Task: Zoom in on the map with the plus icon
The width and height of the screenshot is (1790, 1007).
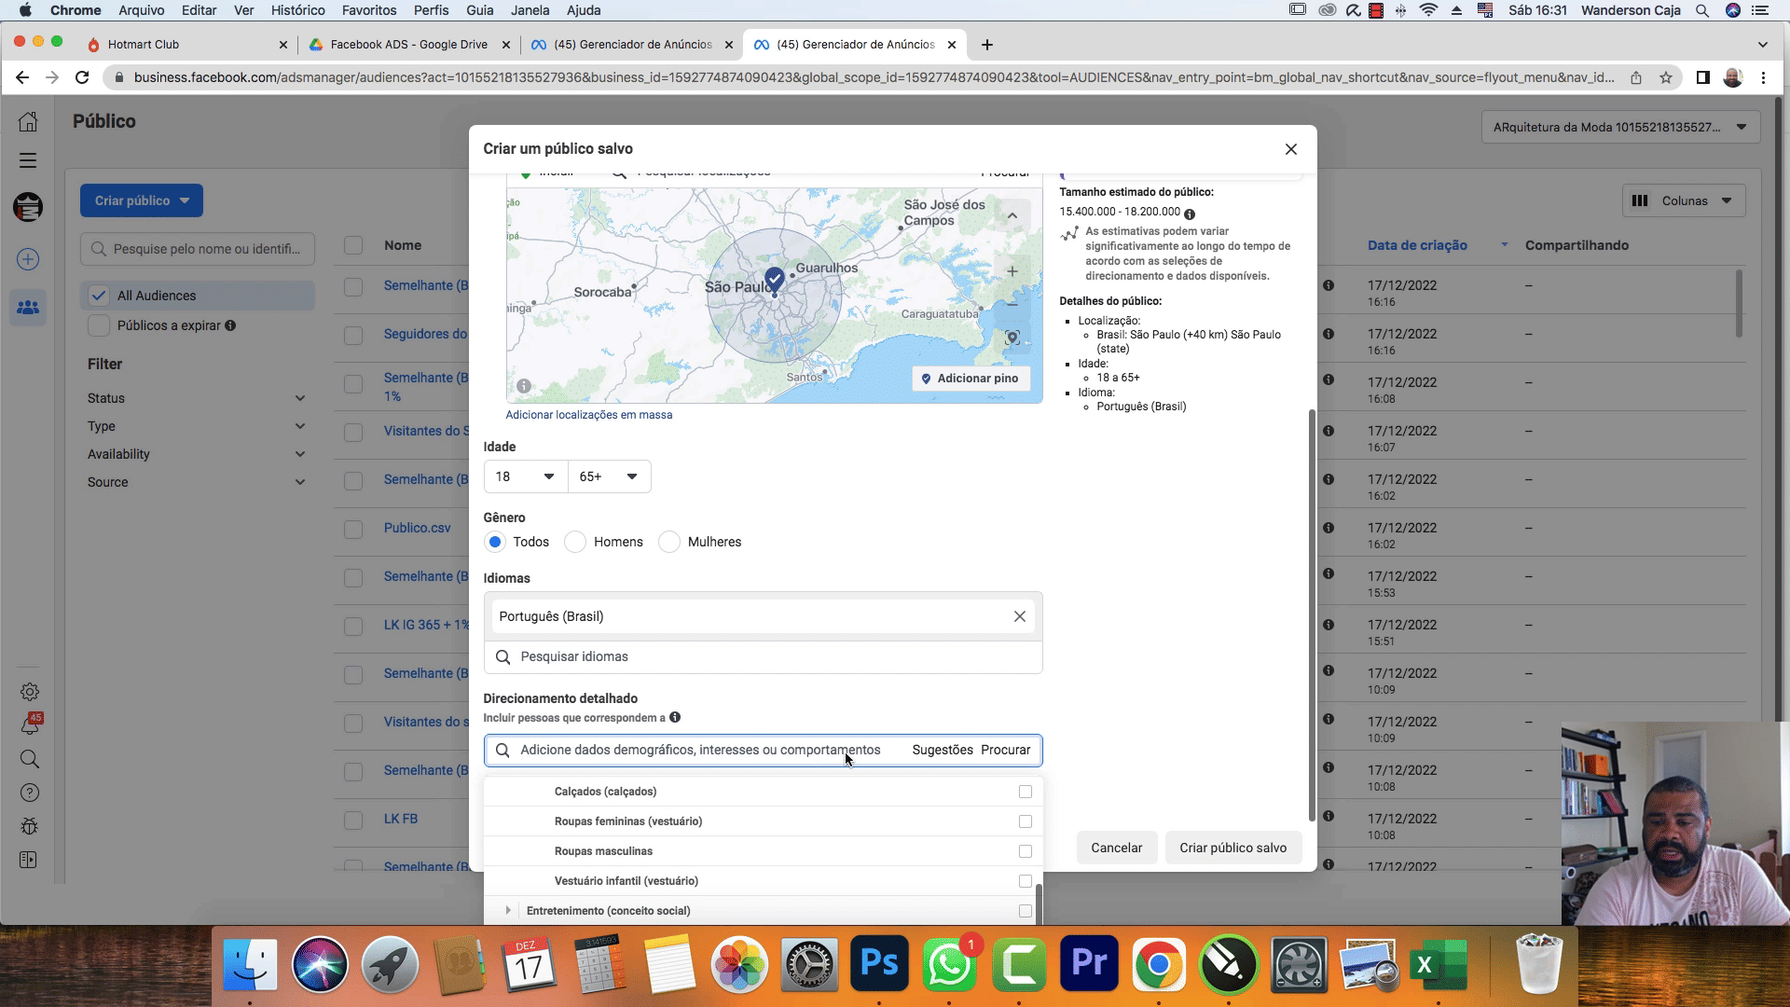Action: [1012, 271]
